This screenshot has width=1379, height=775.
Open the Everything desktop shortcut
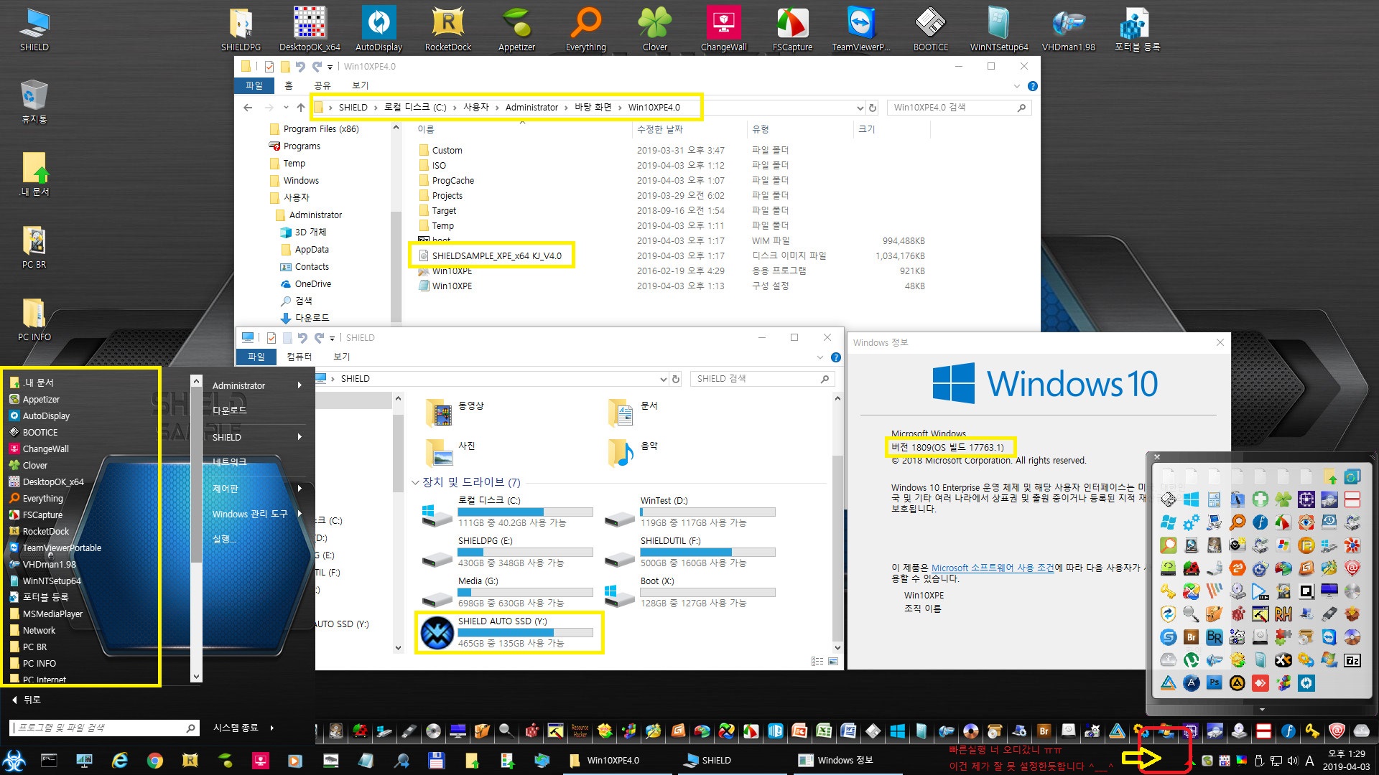tap(586, 29)
